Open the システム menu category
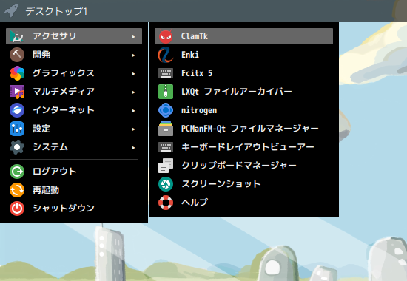Image resolution: width=407 pixels, height=281 pixels. point(74,147)
